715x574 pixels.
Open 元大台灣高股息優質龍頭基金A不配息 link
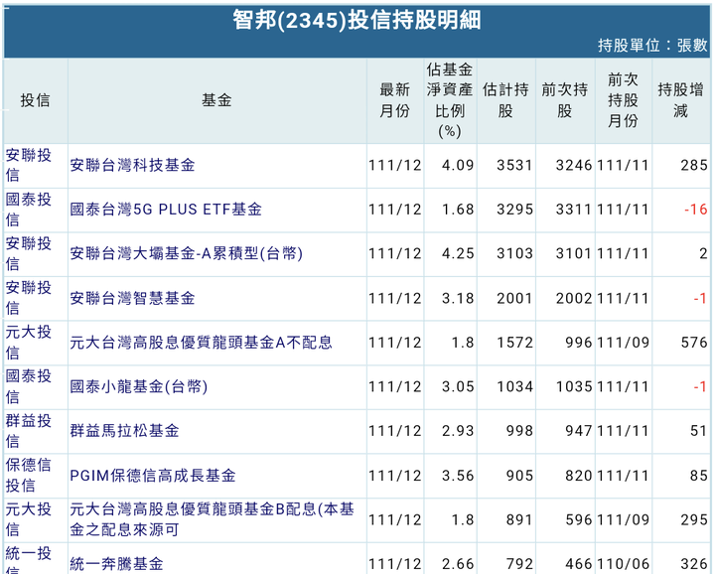pos(201,343)
